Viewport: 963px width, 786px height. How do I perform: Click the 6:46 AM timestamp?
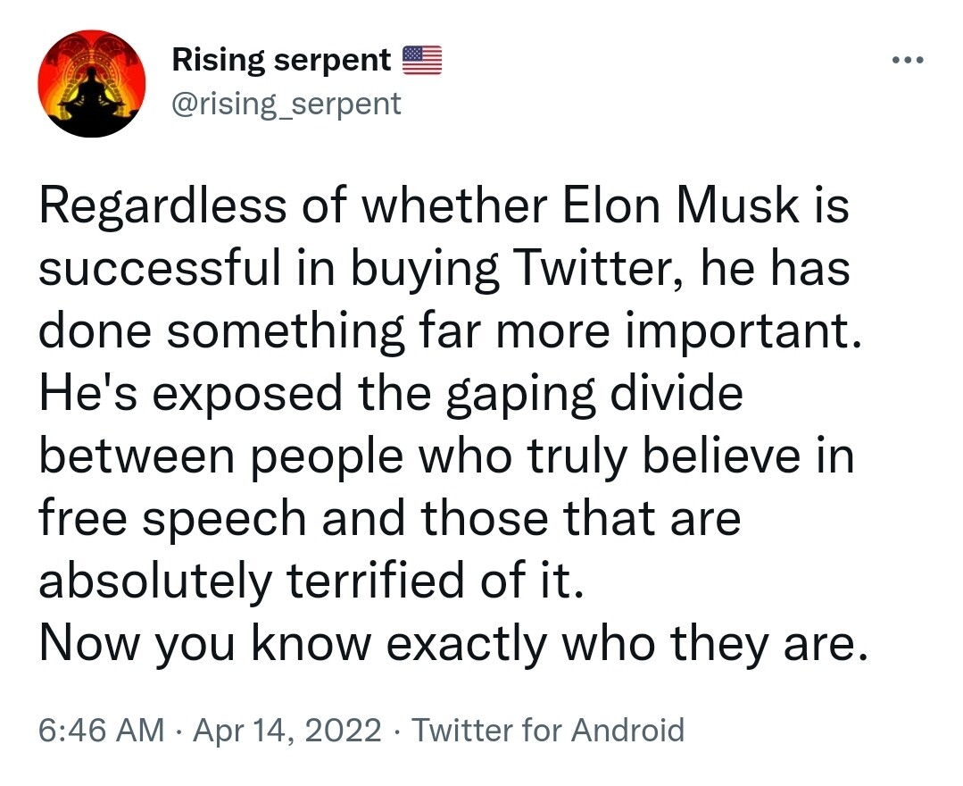[x=102, y=730]
